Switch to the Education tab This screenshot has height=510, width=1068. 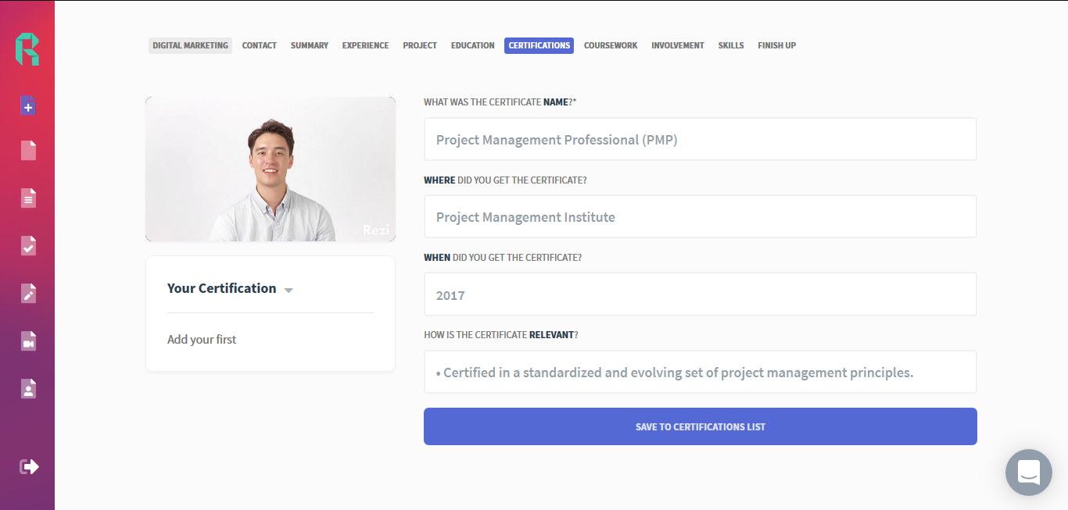point(473,45)
